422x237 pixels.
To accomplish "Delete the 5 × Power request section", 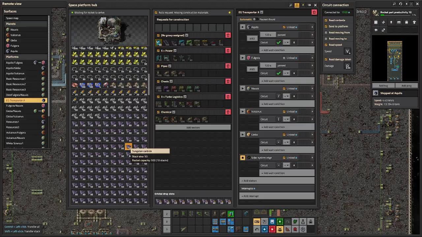I will coord(228,50).
